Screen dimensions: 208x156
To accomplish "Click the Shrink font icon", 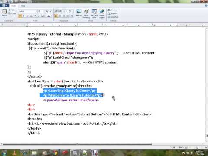I will (x=50, y=11).
